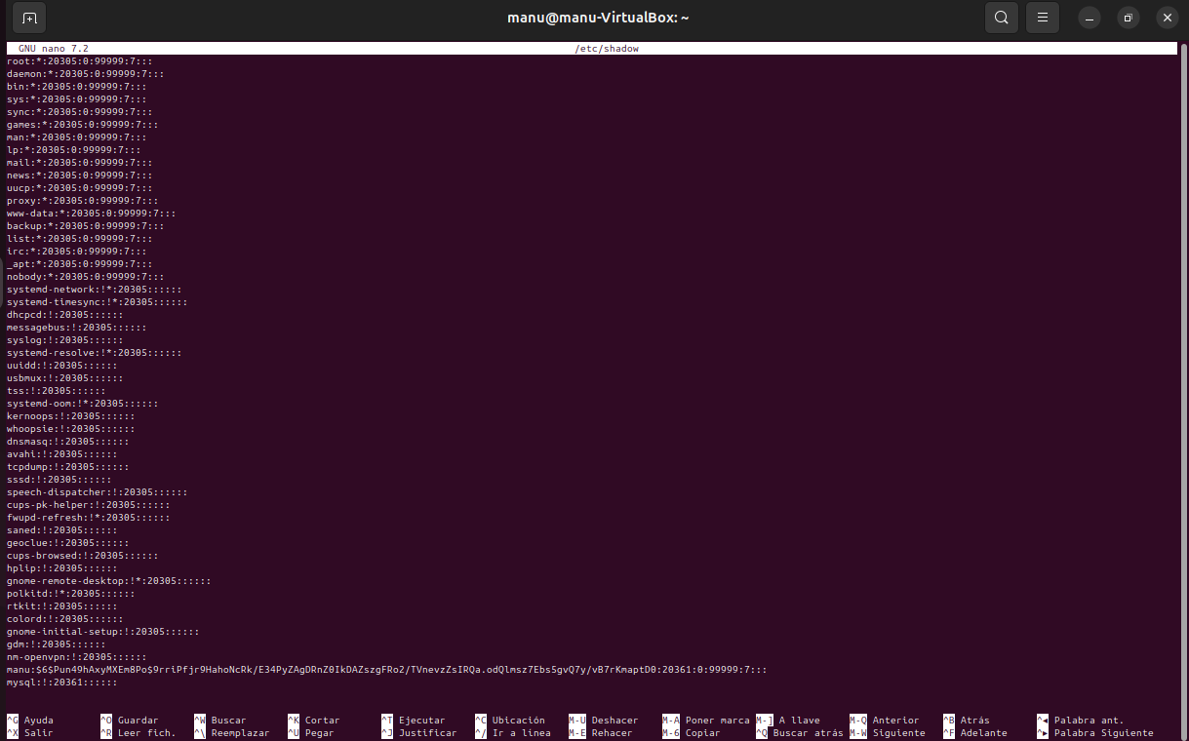
Task: Click the ^G Ayuda shortcut
Action: tap(30, 721)
